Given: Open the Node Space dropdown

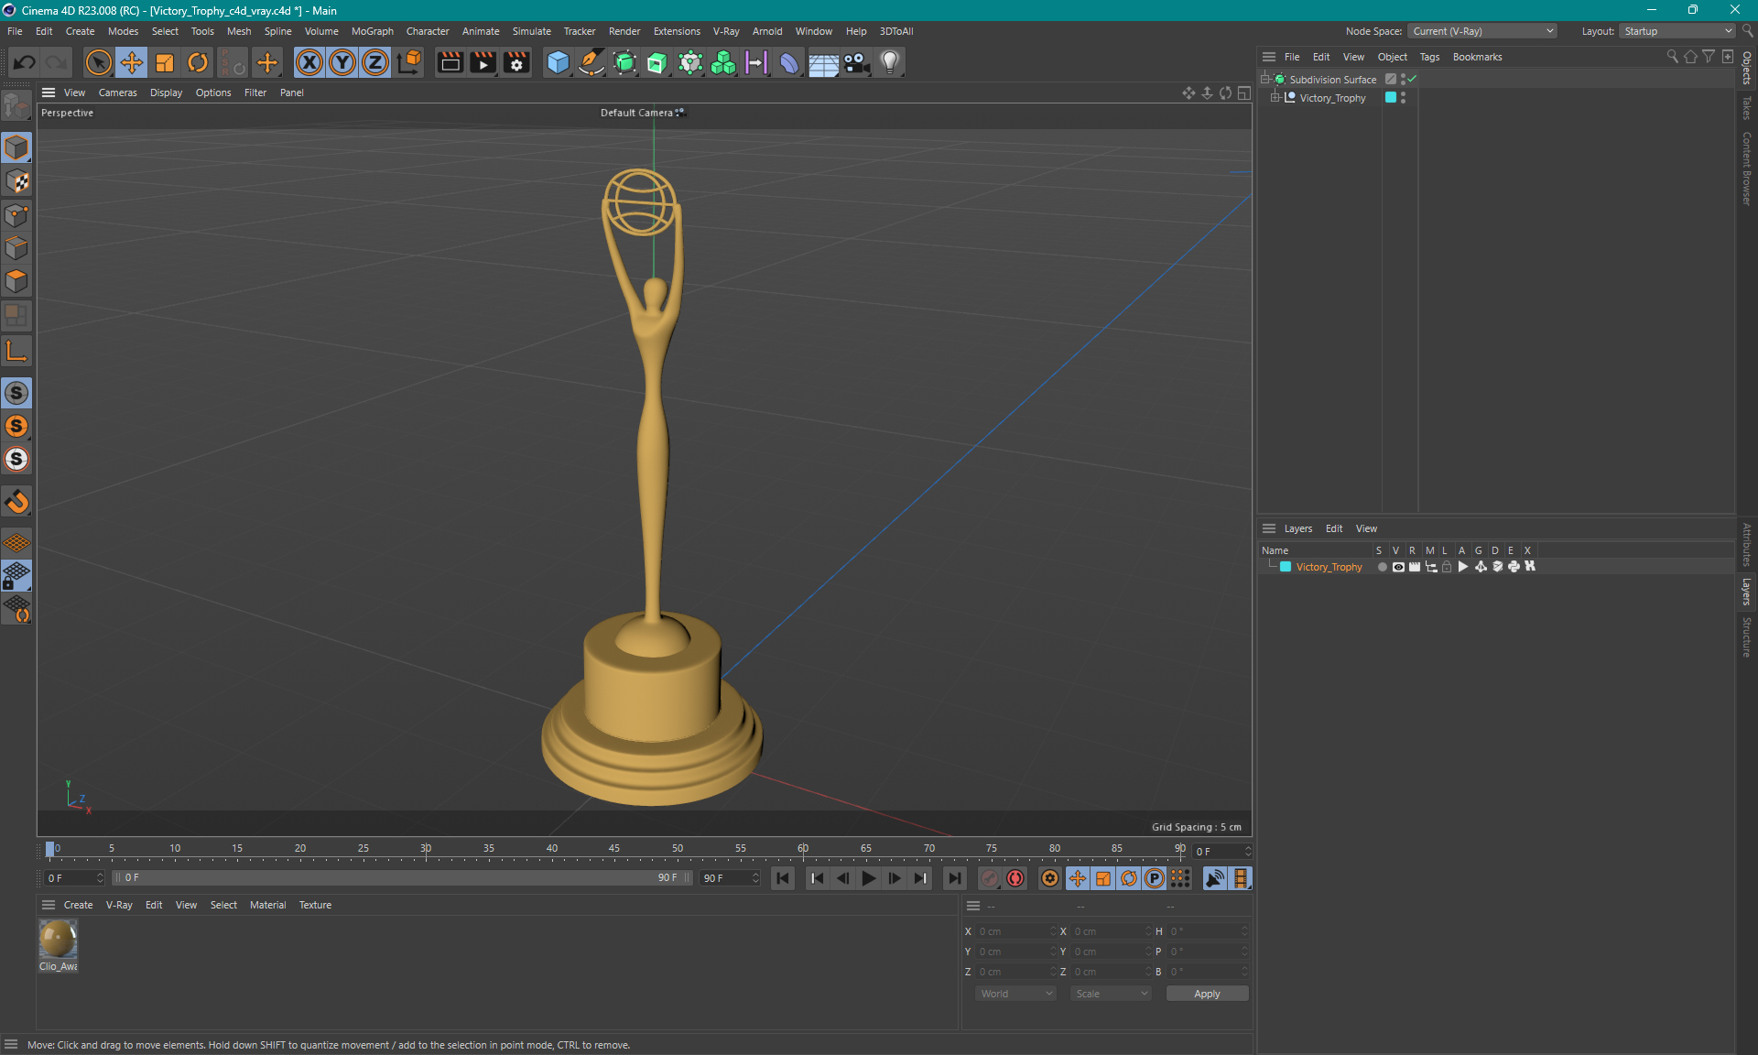Looking at the screenshot, I should [1482, 31].
